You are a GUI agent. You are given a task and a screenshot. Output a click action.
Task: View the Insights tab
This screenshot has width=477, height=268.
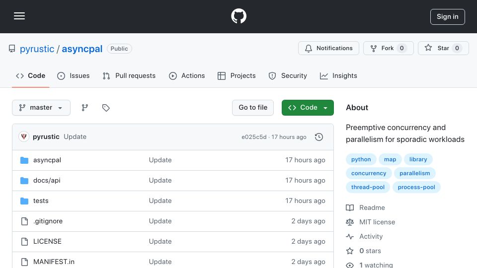338,75
